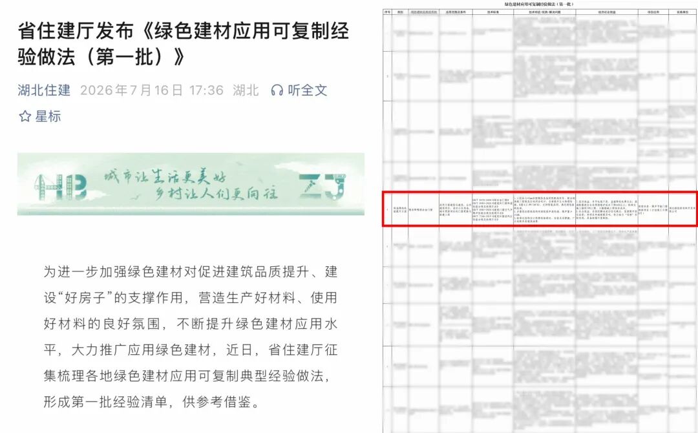This screenshot has width=698, height=433.
Task: Click the headphone icon before 听全文
Action: (277, 90)
